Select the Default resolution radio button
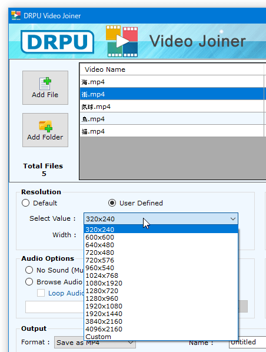 (25, 203)
